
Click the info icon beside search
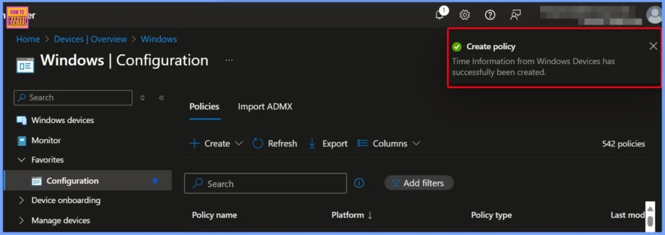click(x=359, y=183)
